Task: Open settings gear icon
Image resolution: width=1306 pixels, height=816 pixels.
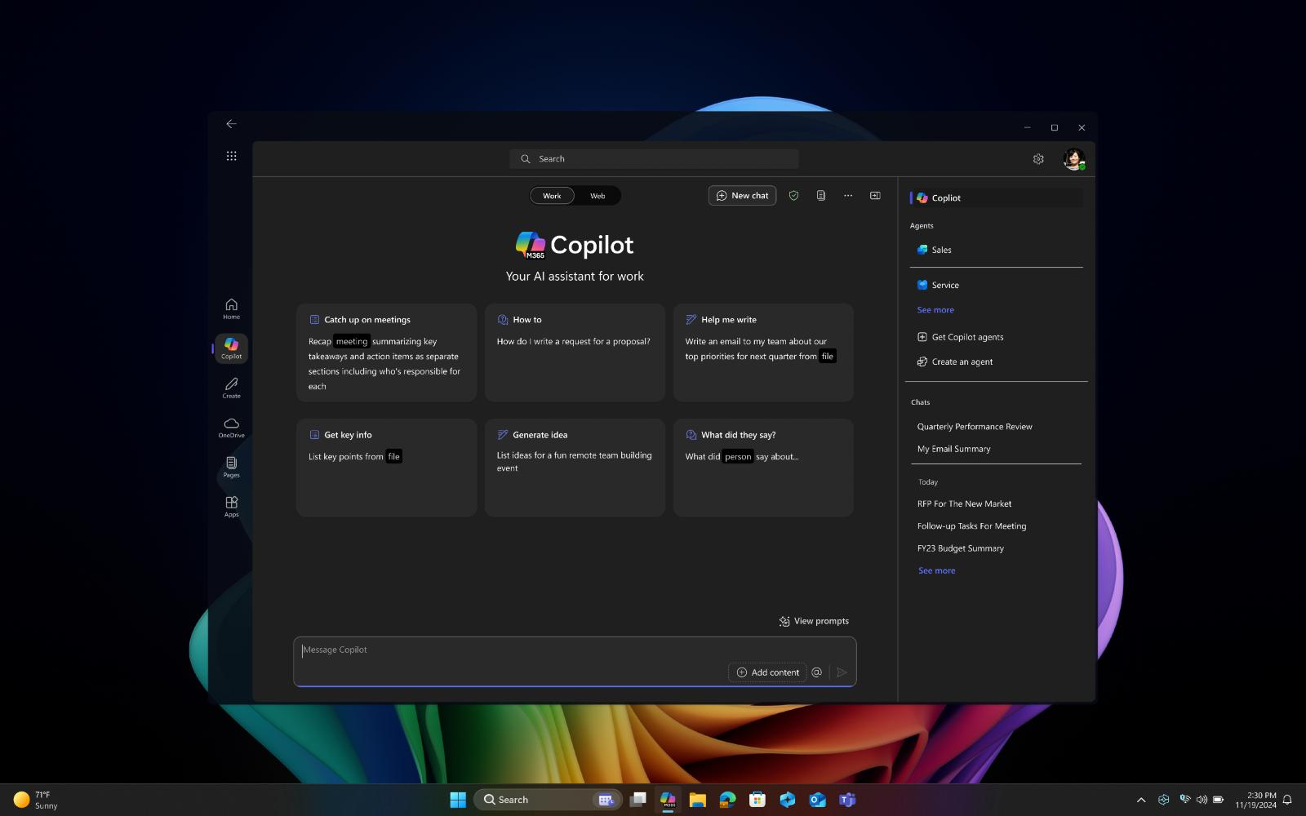Action: tap(1038, 159)
